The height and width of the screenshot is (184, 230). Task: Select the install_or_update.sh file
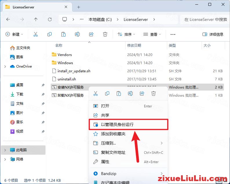(x=137, y=71)
